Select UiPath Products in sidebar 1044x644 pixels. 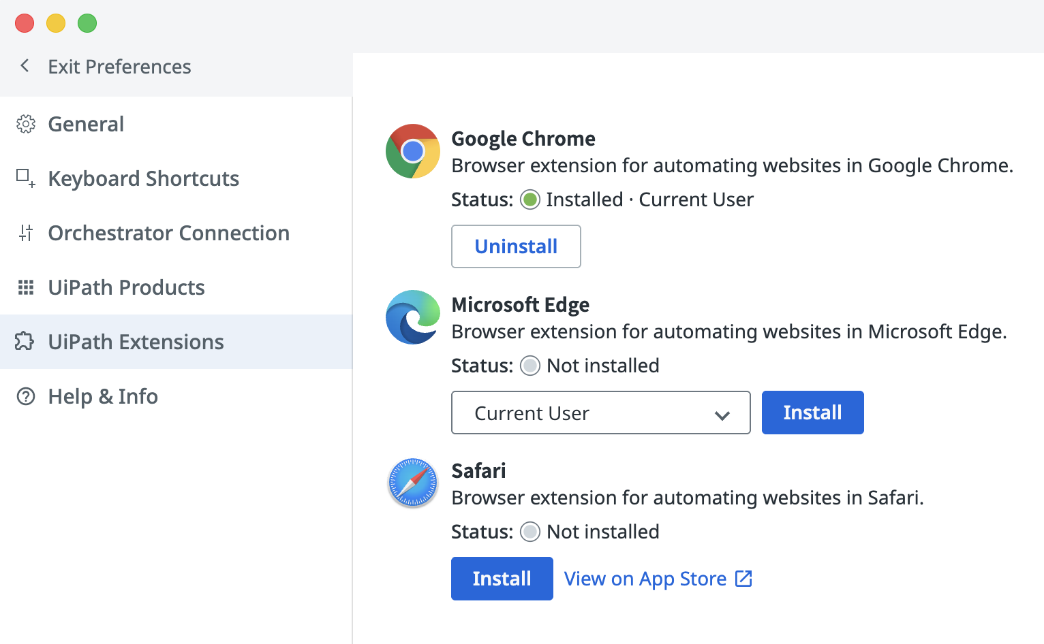176,287
